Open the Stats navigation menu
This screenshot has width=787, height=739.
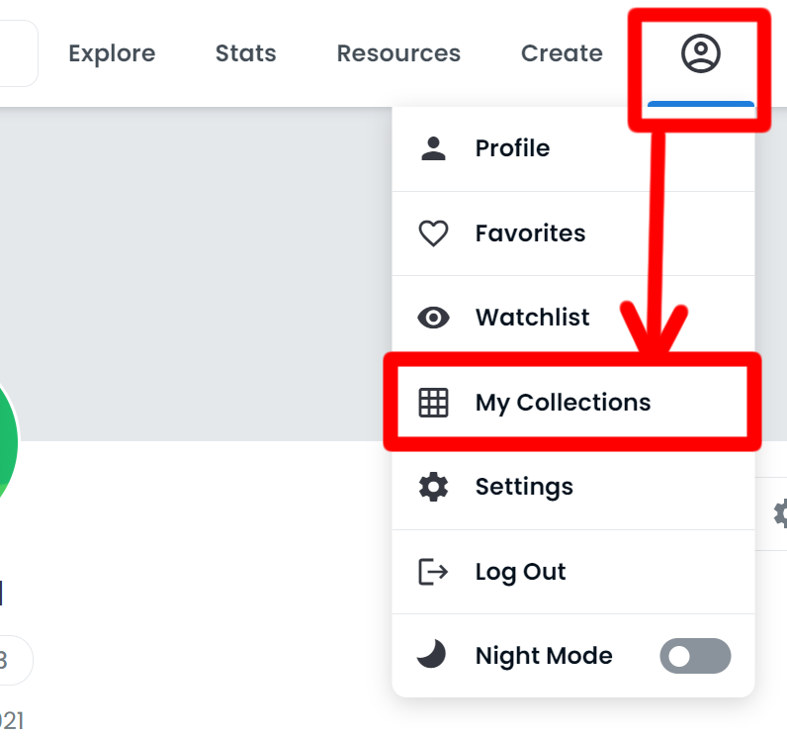point(246,53)
